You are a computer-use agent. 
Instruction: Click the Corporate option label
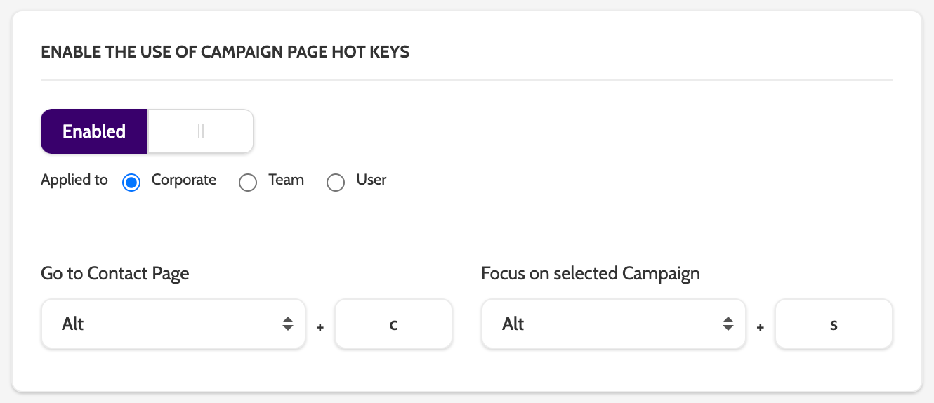click(184, 180)
